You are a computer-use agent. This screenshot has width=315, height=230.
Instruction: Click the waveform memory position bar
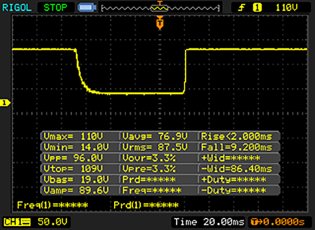pyautogui.click(x=158, y=8)
